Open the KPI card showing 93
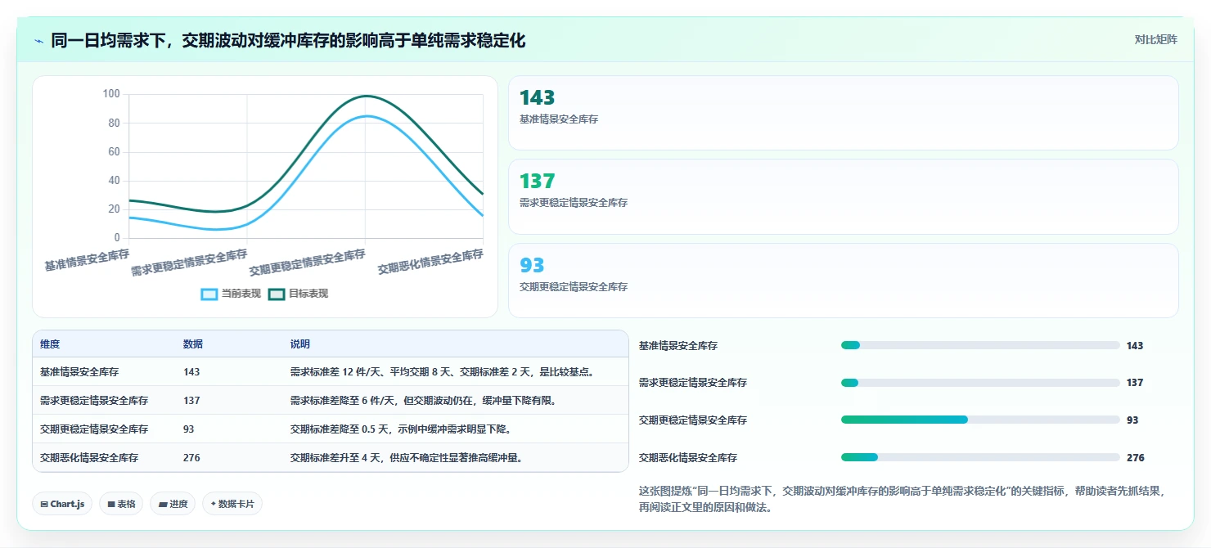The image size is (1211, 548). point(844,281)
